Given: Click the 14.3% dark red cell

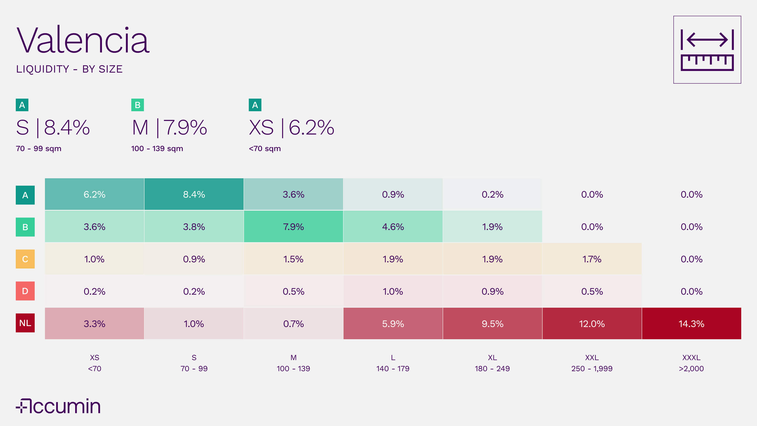Looking at the screenshot, I should coord(691,324).
